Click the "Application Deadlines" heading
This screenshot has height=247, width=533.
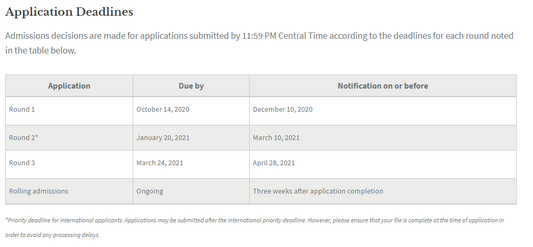[69, 12]
